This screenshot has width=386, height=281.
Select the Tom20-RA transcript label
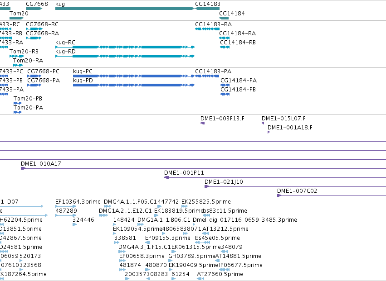[28, 61]
